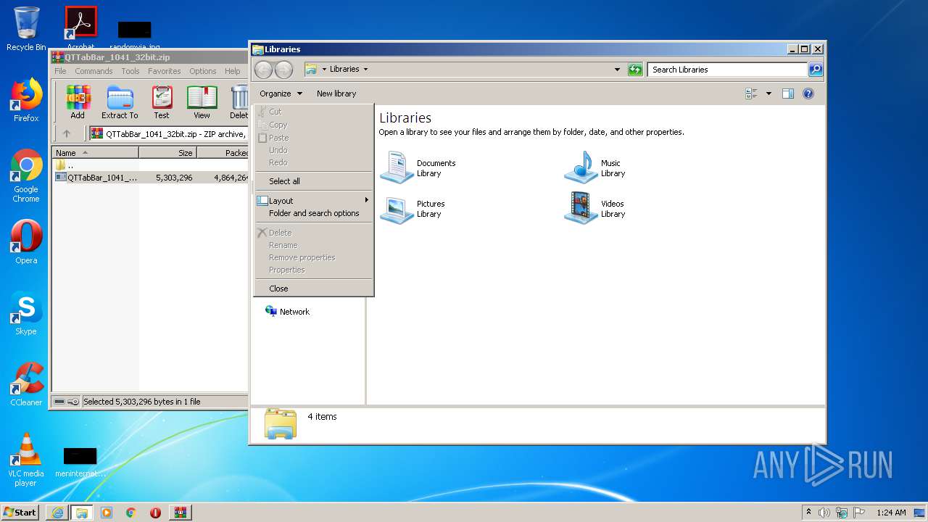The image size is (928, 522).
Task: Open the WinRAR Help menu
Action: [233, 71]
